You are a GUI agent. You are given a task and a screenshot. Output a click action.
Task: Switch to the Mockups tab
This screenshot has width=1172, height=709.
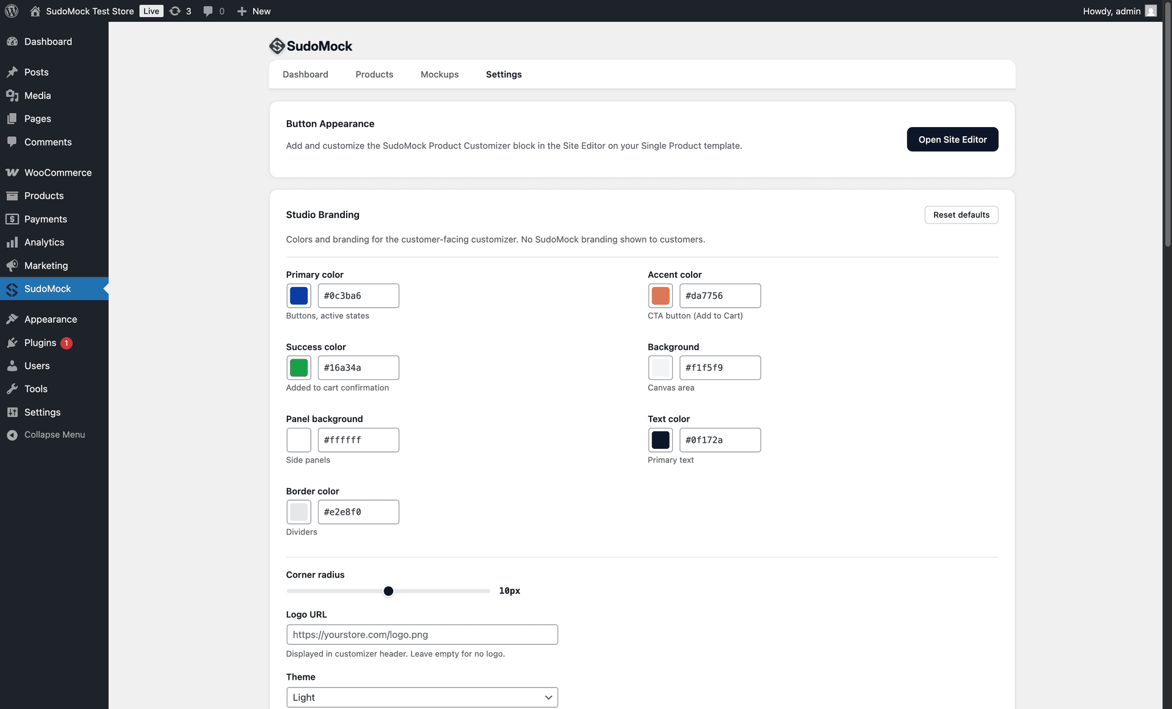440,74
